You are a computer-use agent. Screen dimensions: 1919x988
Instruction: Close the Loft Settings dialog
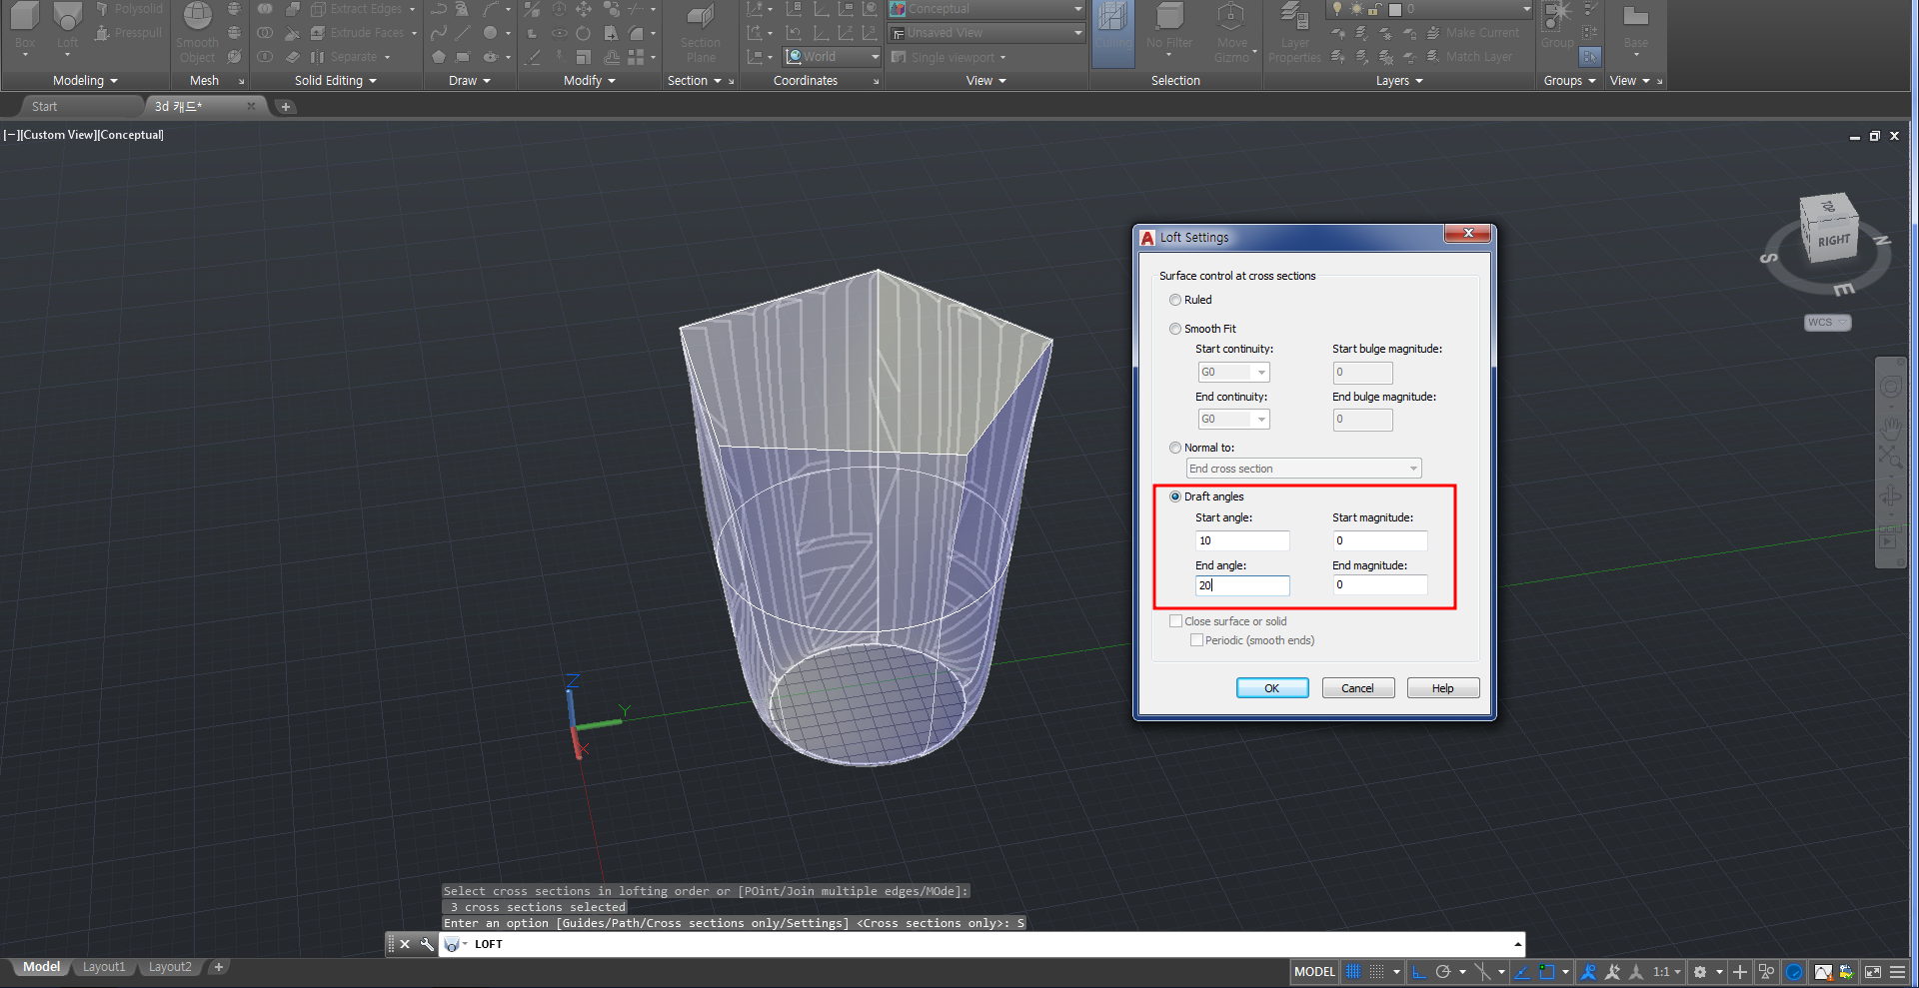click(1467, 234)
